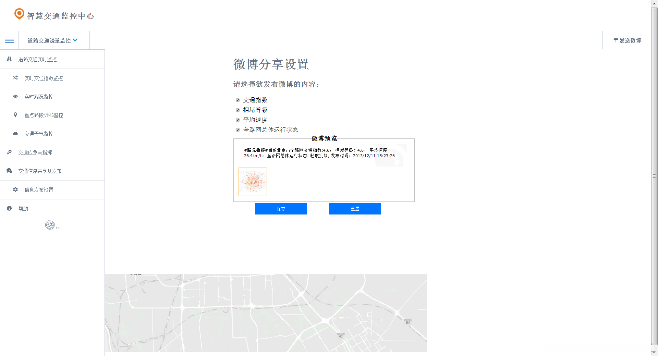658x356 pixels.
Task: Click the gear icon beside 信息发布设置
Action: click(x=15, y=189)
